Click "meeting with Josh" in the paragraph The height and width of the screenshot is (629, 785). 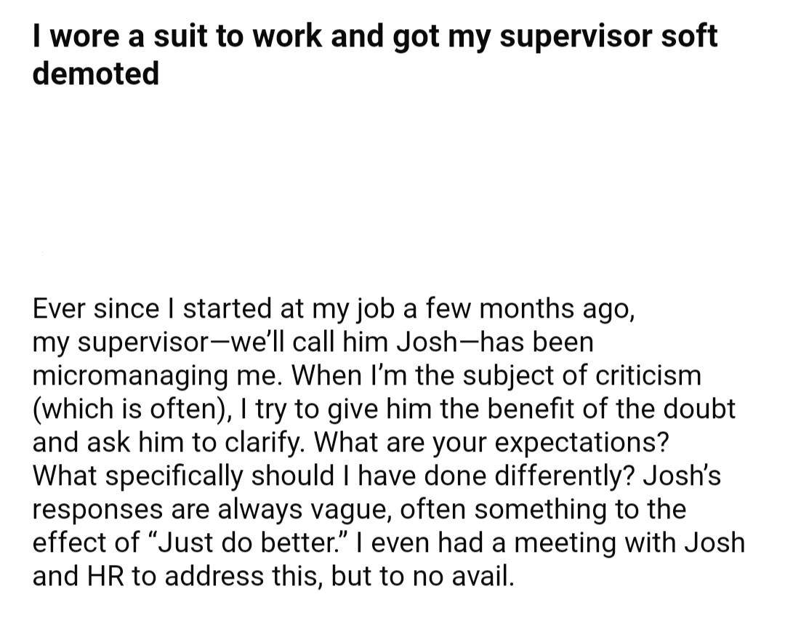629,542
